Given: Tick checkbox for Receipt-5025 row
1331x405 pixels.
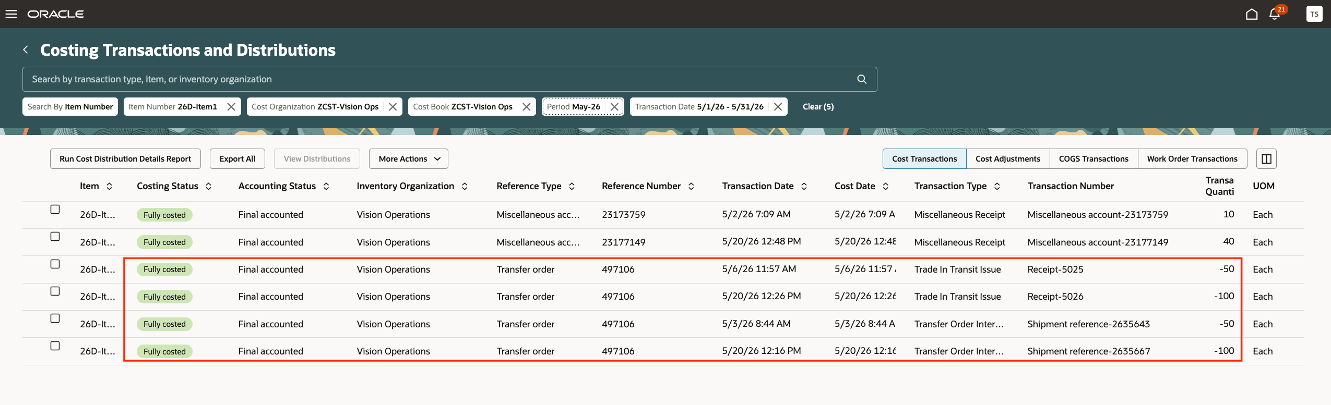Looking at the screenshot, I should pos(55,264).
